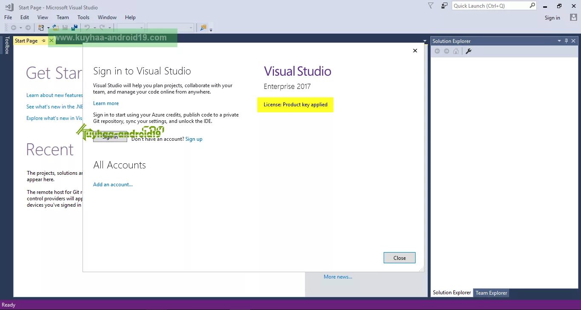Click the Home icon in Solution Explorer toolbar
The width and height of the screenshot is (581, 310).
(x=456, y=51)
